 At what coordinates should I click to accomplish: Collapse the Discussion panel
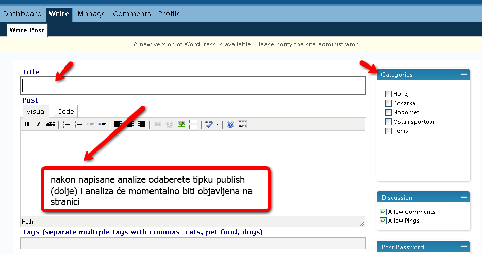[464, 197]
